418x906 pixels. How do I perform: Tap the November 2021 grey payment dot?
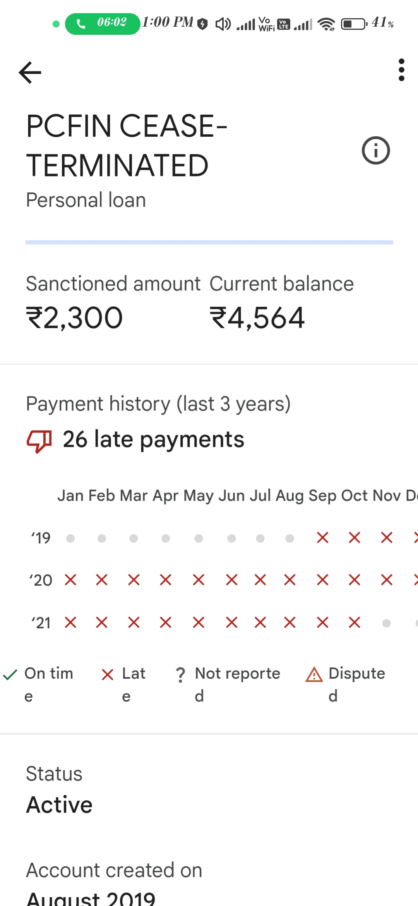tap(386, 623)
